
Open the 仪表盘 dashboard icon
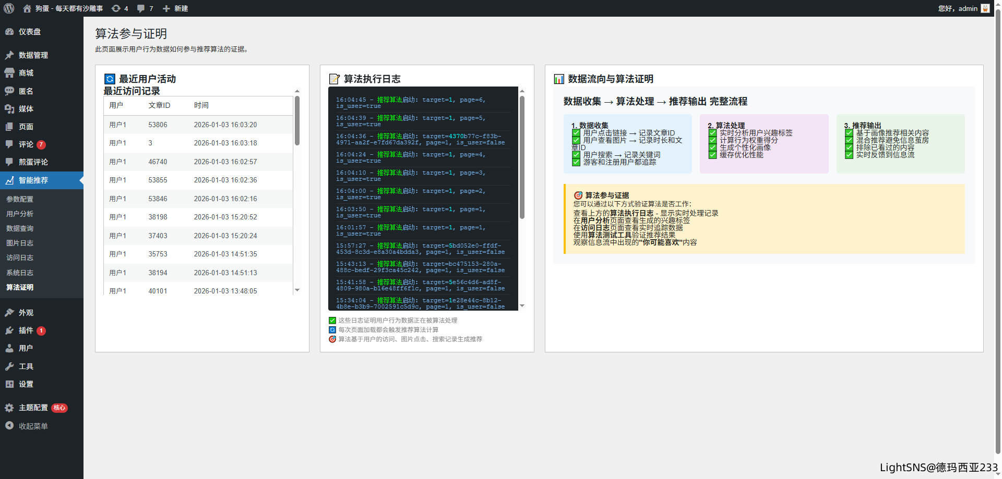[x=9, y=32]
